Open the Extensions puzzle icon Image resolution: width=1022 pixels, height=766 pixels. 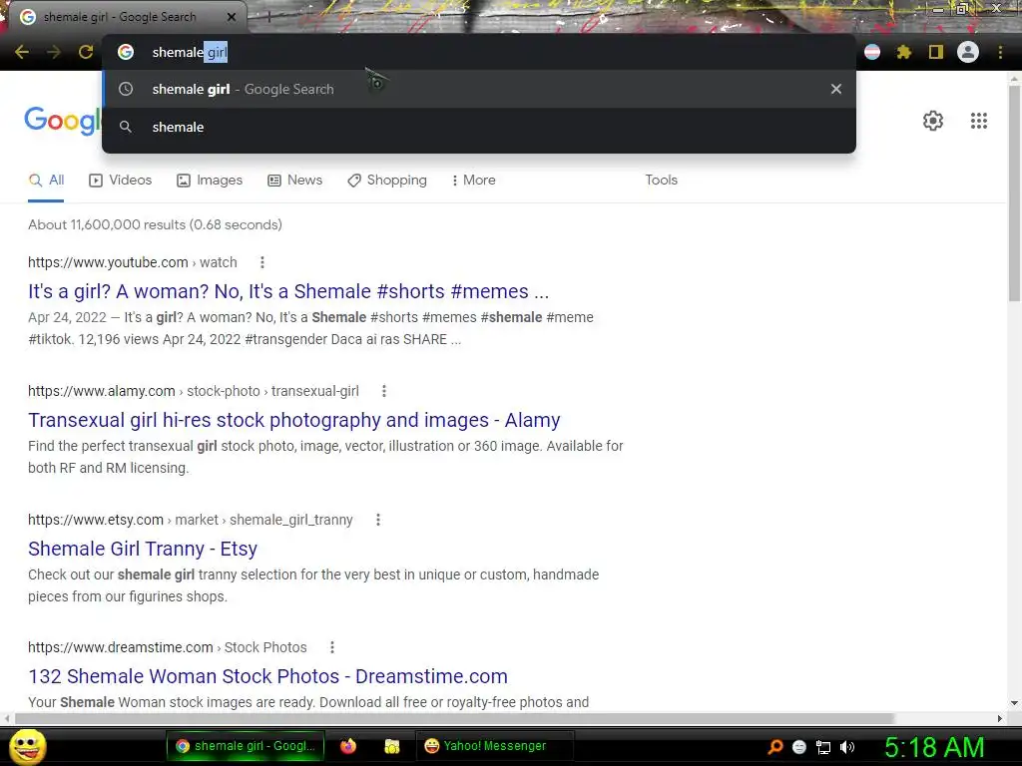pyautogui.click(x=904, y=52)
